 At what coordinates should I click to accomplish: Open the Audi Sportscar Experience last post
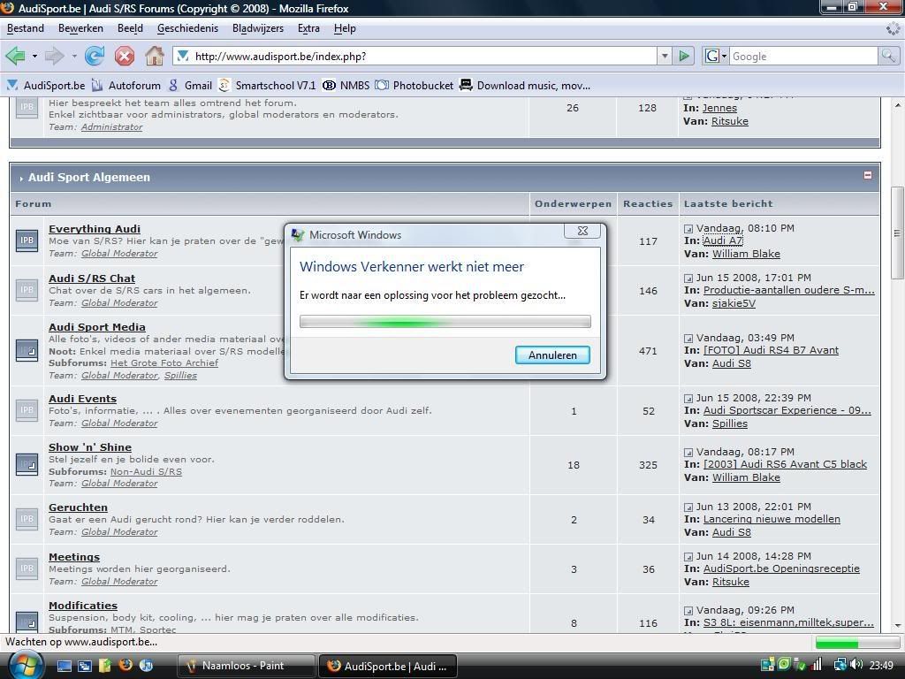pyautogui.click(x=787, y=410)
